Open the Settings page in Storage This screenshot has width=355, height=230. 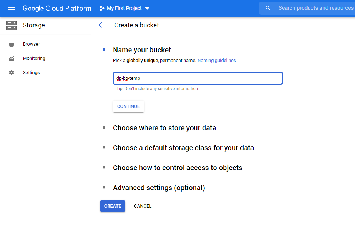pos(31,72)
